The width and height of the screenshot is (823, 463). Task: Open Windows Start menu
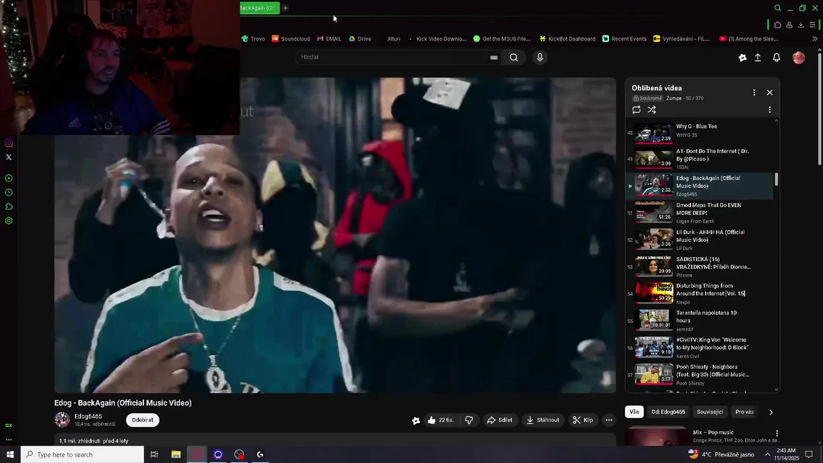(10, 454)
